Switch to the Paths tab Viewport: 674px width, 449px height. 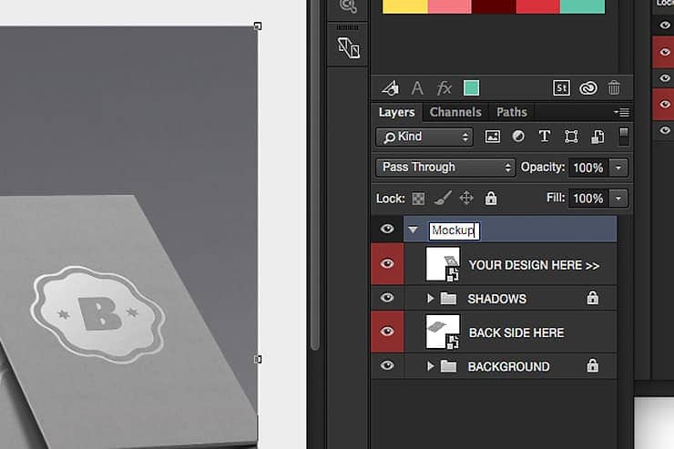click(512, 113)
